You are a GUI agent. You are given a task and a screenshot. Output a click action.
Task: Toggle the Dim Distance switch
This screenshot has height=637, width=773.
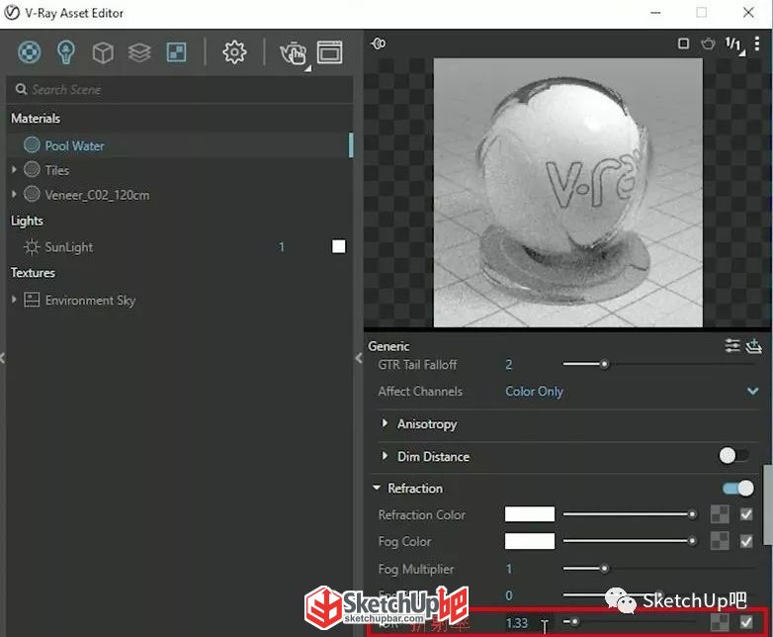[734, 456]
